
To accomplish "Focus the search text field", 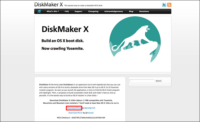I will [x=142, y=81].
